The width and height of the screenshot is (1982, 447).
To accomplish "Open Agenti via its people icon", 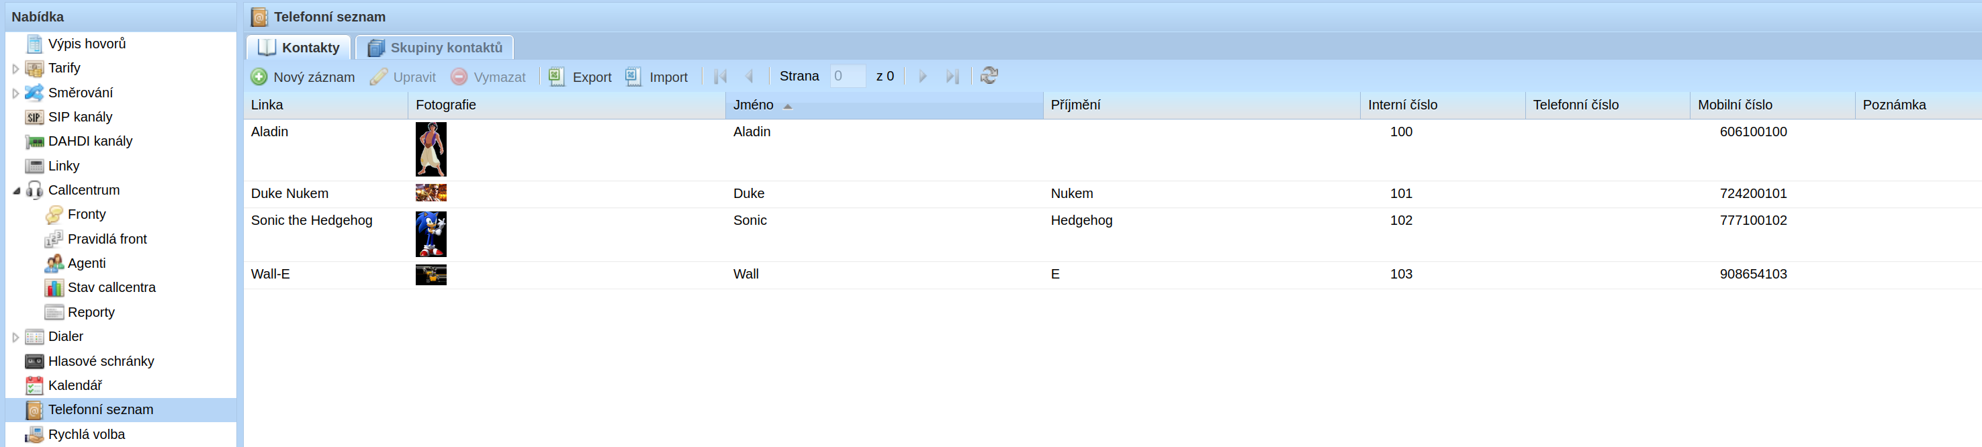I will (x=54, y=264).
